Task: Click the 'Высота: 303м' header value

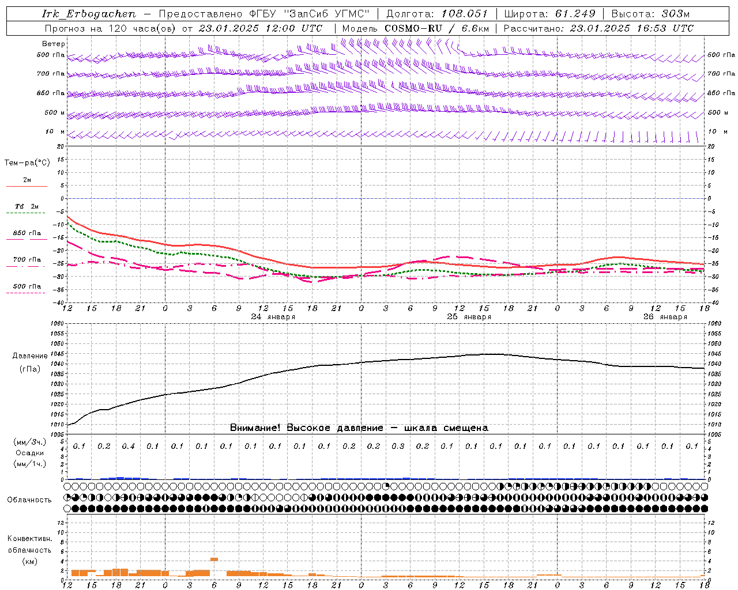Action: pos(650,14)
